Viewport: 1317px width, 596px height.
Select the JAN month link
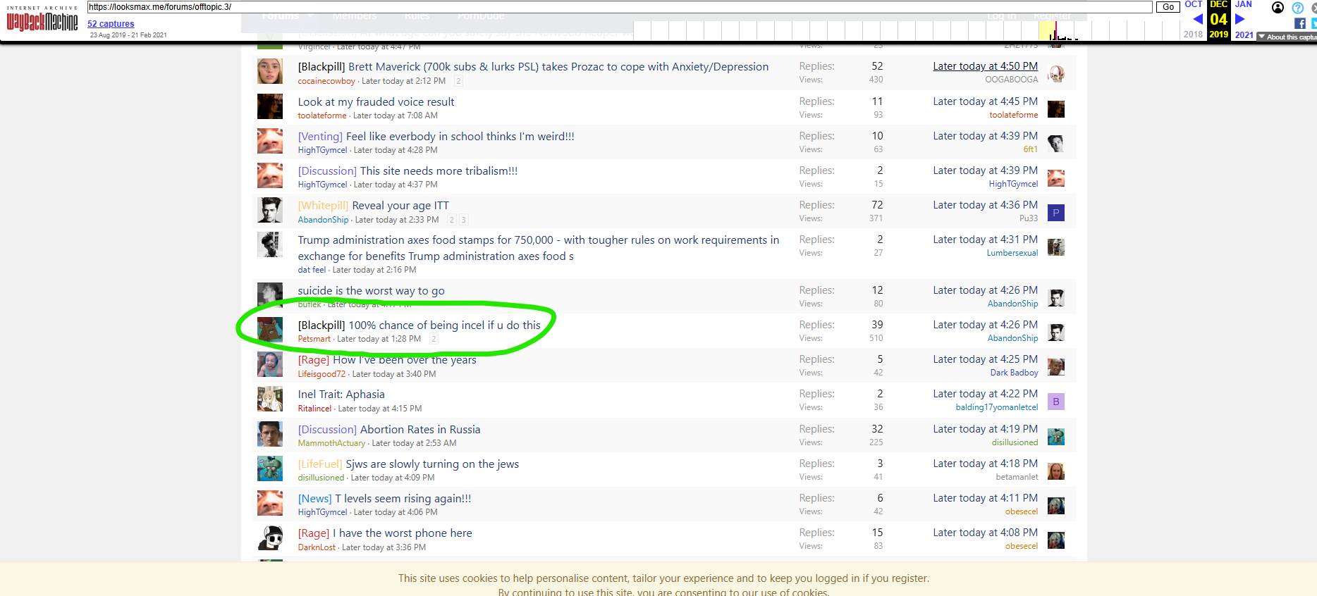click(1244, 4)
